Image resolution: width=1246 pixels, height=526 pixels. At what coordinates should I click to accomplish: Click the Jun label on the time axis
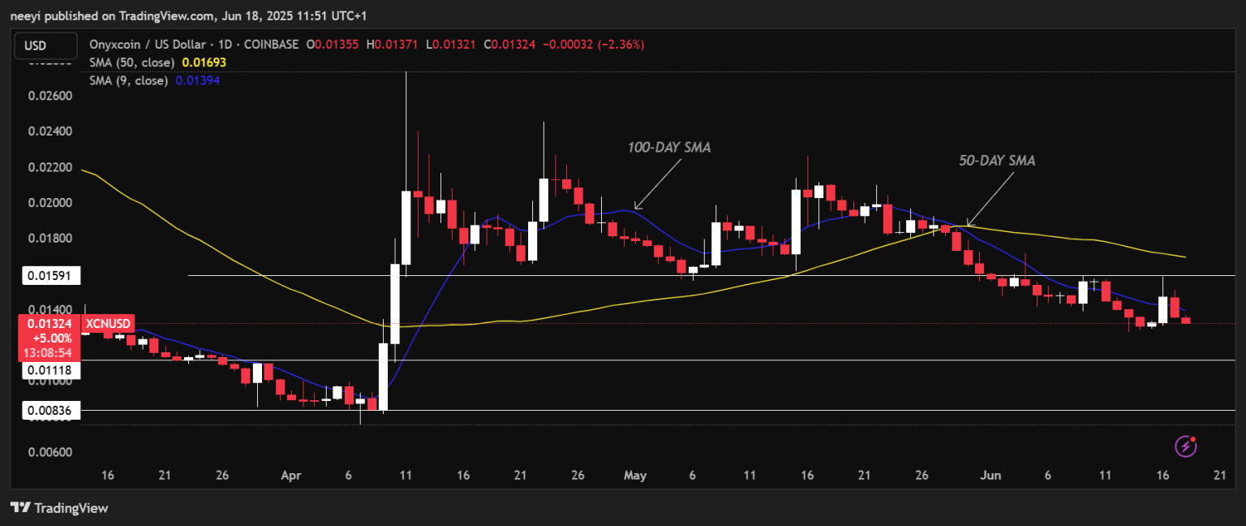(x=990, y=475)
